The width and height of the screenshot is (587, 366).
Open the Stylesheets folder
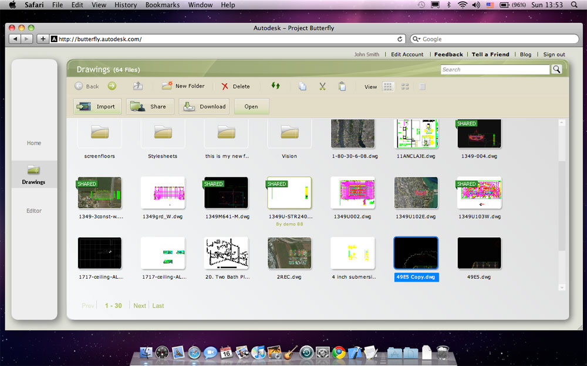coord(163,134)
